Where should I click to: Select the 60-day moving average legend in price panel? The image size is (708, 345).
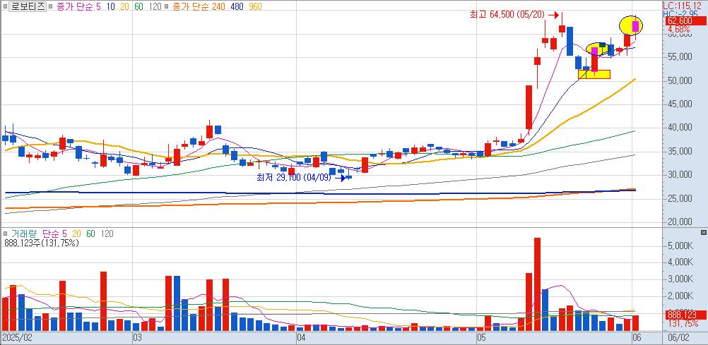point(139,6)
